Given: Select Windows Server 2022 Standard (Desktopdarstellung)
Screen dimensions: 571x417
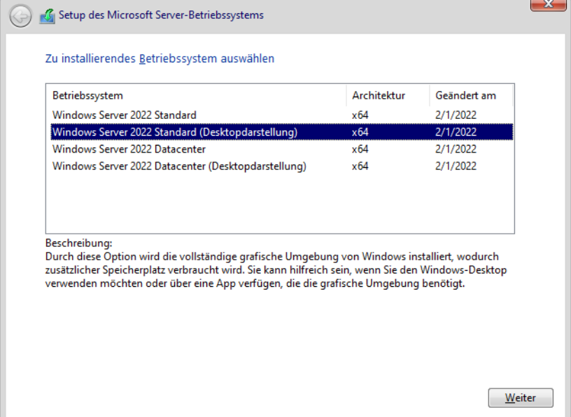Looking at the screenshot, I should tap(281, 132).
